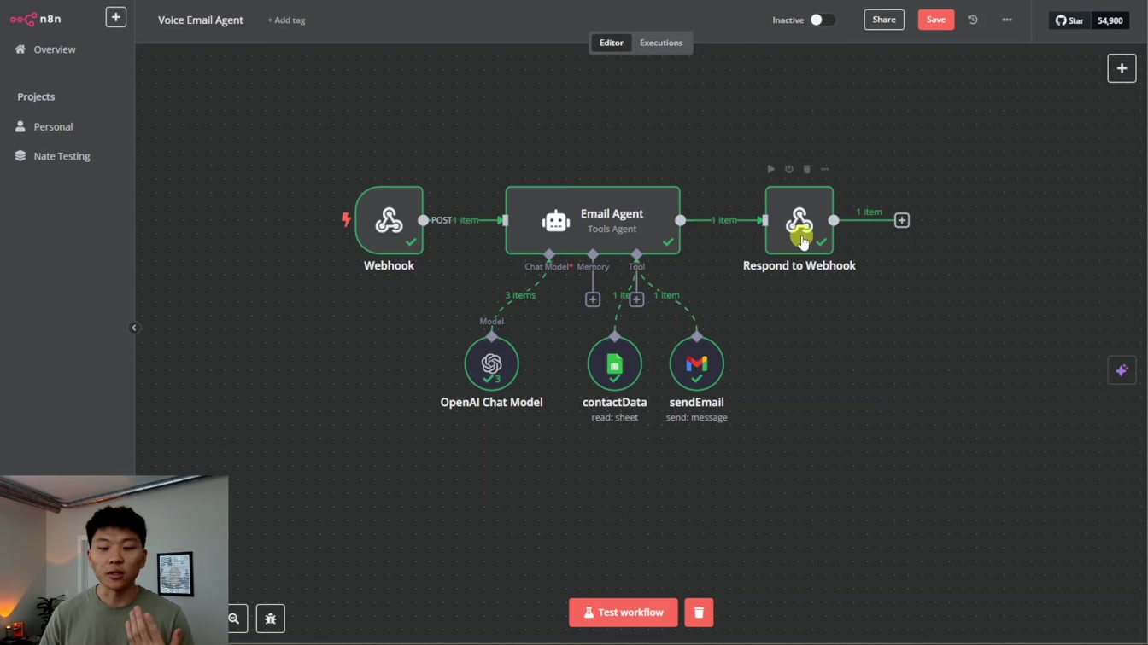1148x645 pixels.
Task: Open workflow more-options ellipsis menu
Action: [1007, 20]
